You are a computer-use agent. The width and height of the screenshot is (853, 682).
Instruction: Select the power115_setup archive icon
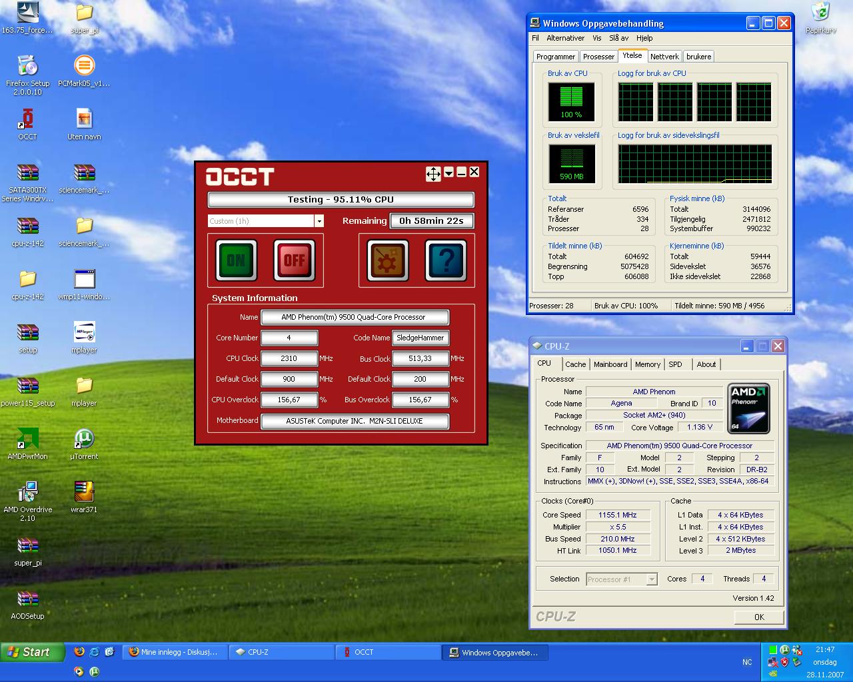[27, 390]
